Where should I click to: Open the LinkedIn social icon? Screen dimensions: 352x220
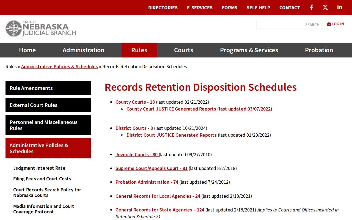click(340, 7)
